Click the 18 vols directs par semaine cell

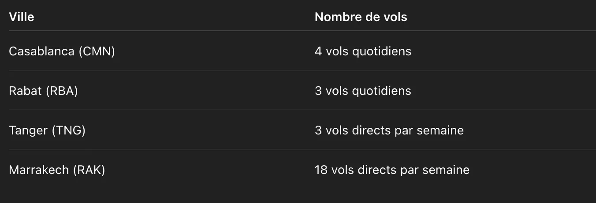click(392, 170)
